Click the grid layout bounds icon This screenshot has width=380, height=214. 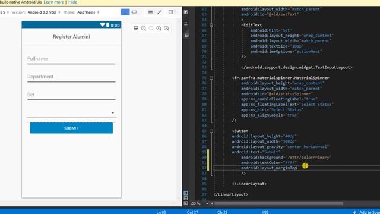coord(170,12)
